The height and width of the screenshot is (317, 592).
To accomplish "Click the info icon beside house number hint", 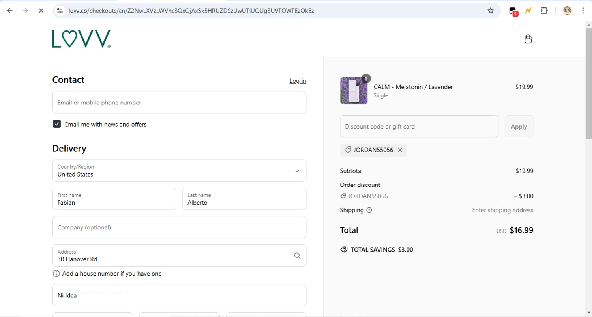I will click(x=56, y=274).
